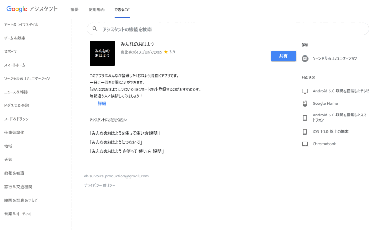This screenshot has height=230, width=373.
Task: Click the ソーシャル＆コミュニケーション chat bubble icon
Action: [x=305, y=58]
